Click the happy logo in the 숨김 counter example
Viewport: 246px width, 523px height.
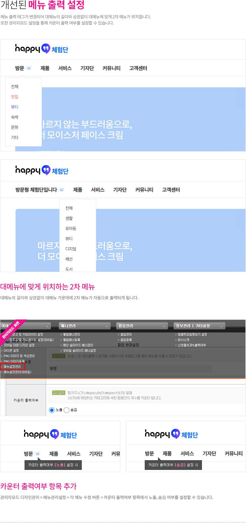(171, 434)
